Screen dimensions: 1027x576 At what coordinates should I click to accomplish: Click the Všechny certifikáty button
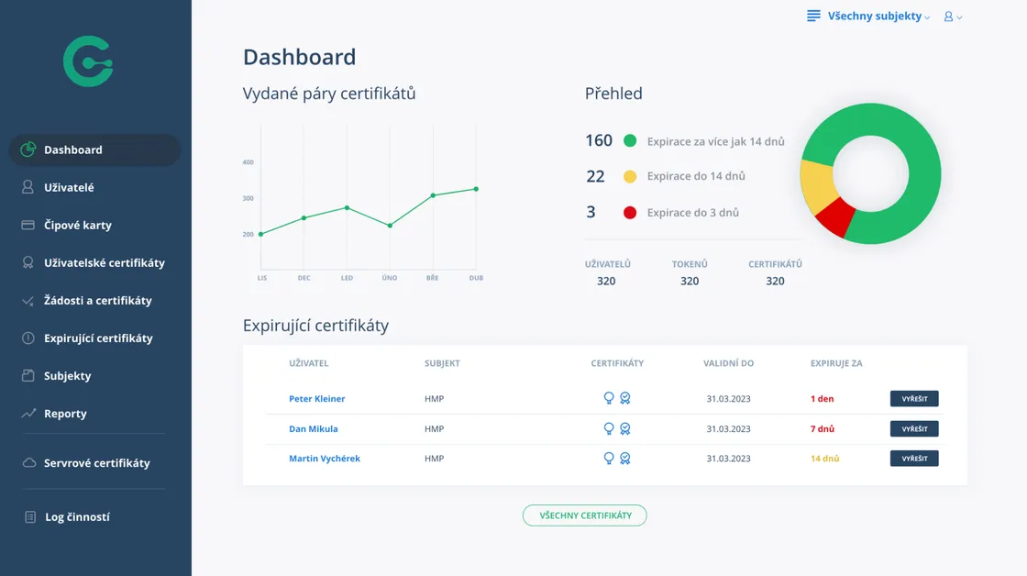point(585,515)
